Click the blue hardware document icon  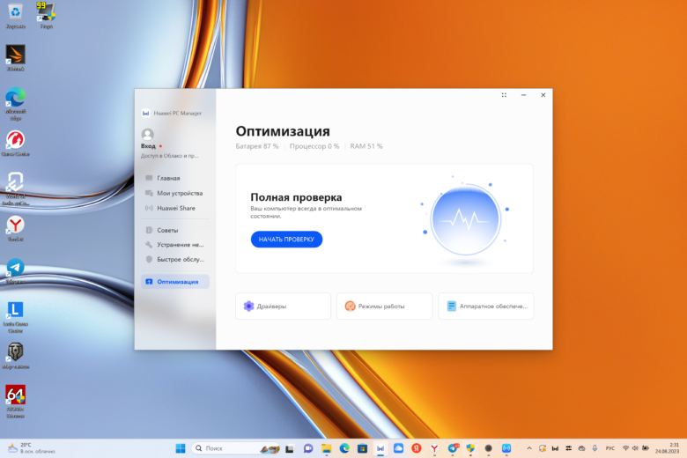coord(451,306)
